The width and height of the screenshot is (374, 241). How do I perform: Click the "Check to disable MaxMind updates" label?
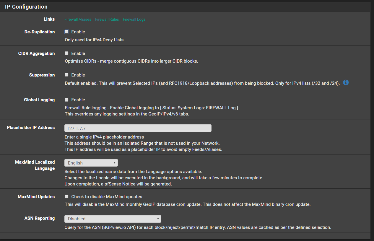(x=107, y=197)
